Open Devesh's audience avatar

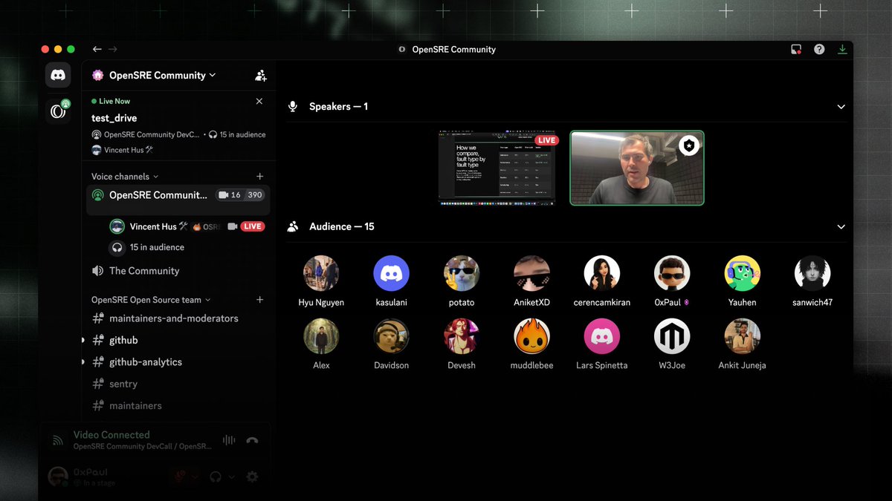462,336
